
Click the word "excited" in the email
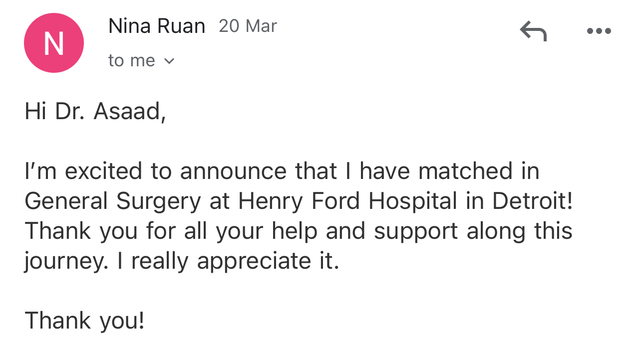pyautogui.click(x=103, y=172)
